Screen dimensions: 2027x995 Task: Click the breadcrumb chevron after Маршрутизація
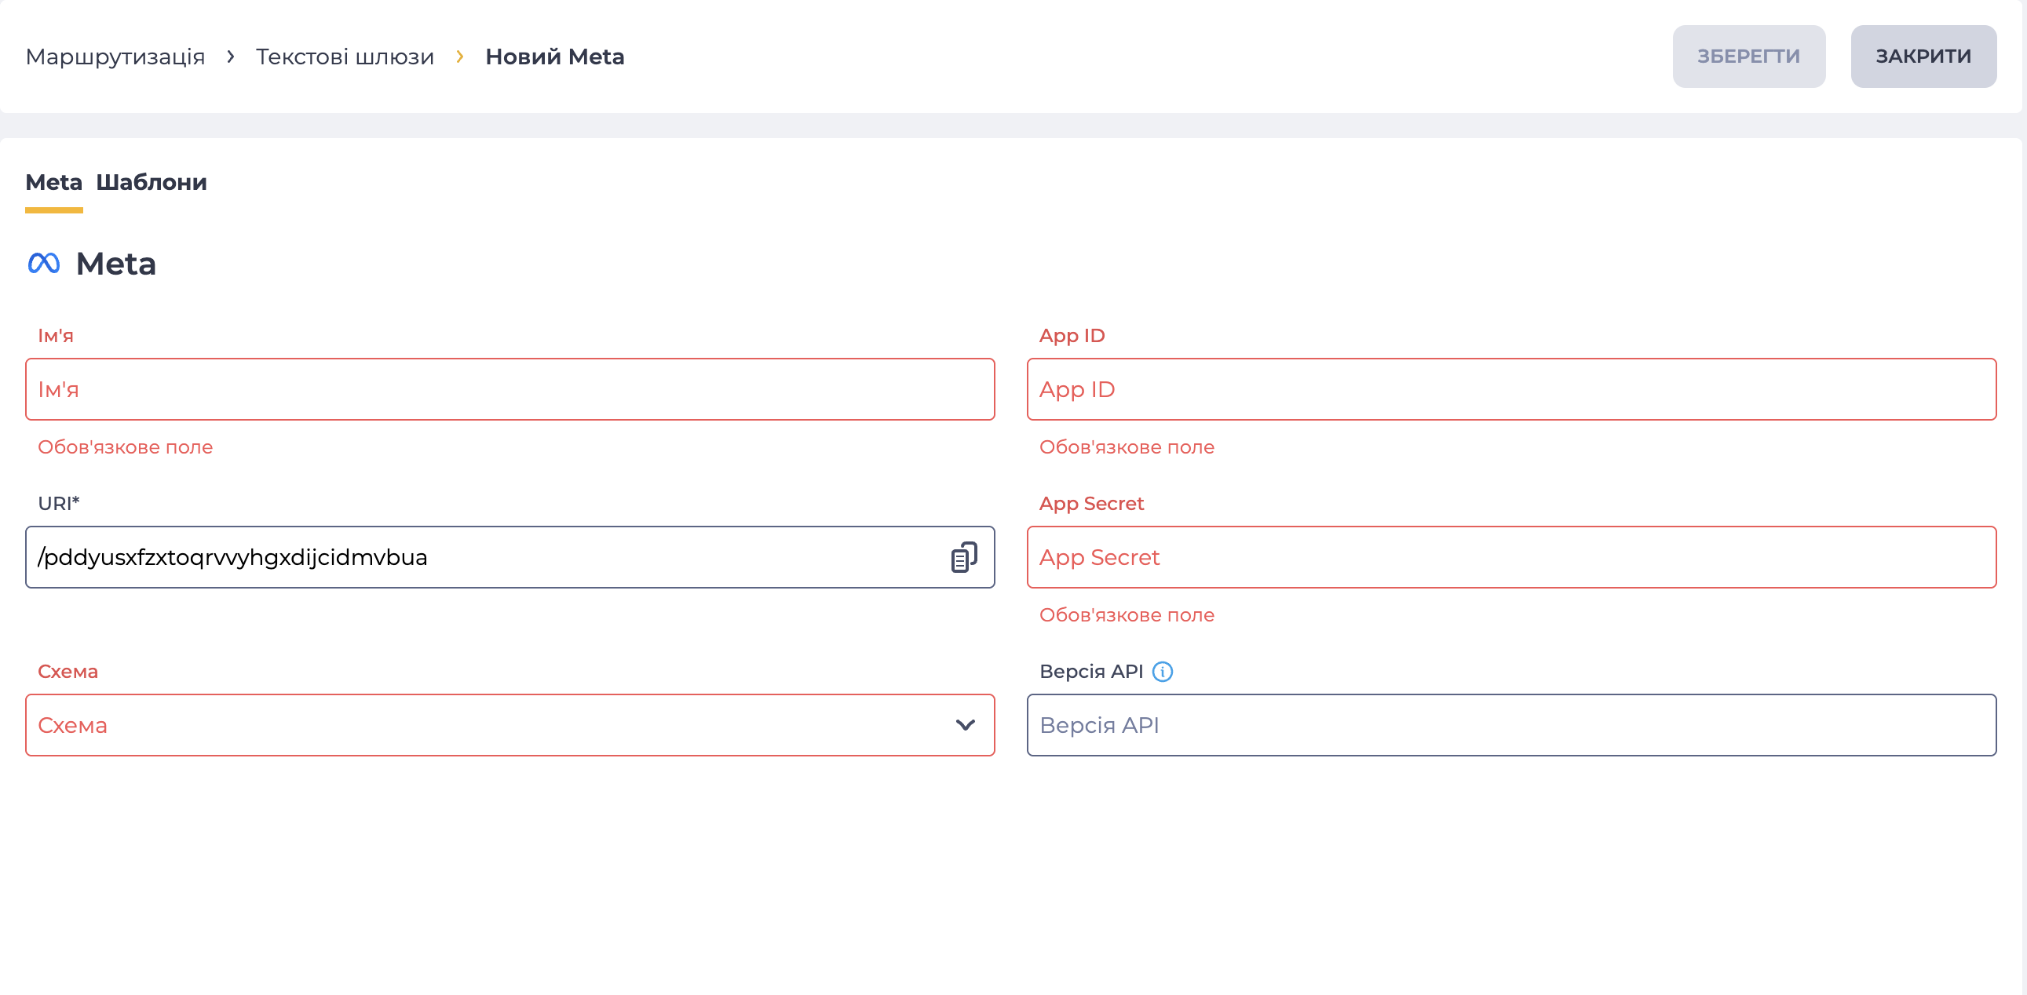231,56
